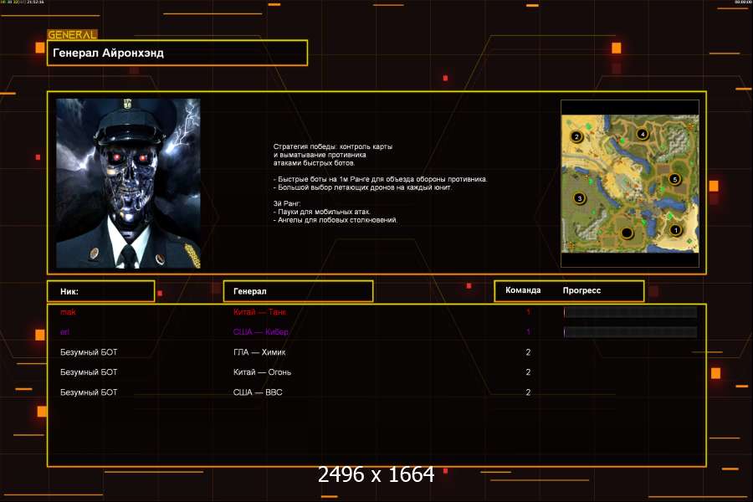Click the 'Быстрые боты на 1м Ранге' line
The width and height of the screenshot is (753, 502).
pyautogui.click(x=381, y=179)
